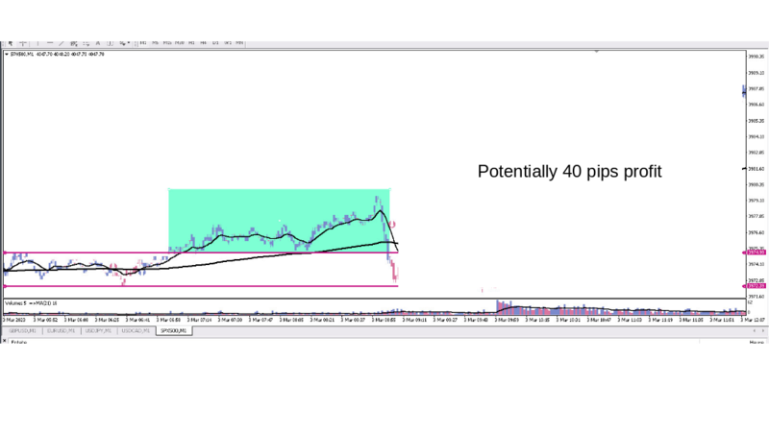Expand the chart symbol header triangle
This screenshot has height=432, width=769.
pyautogui.click(x=7, y=55)
